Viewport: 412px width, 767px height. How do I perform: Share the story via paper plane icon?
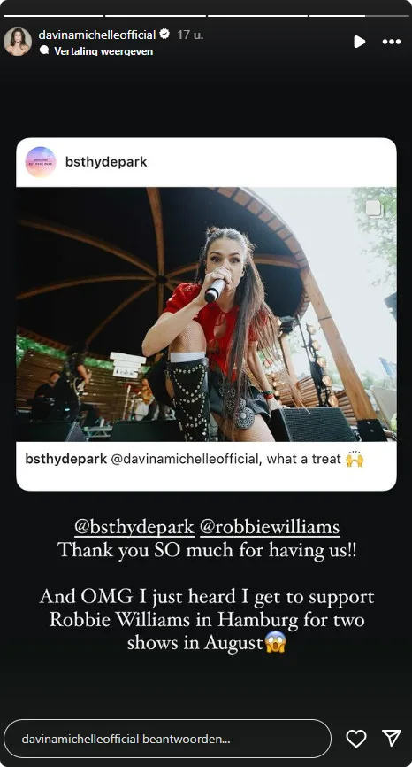392,738
